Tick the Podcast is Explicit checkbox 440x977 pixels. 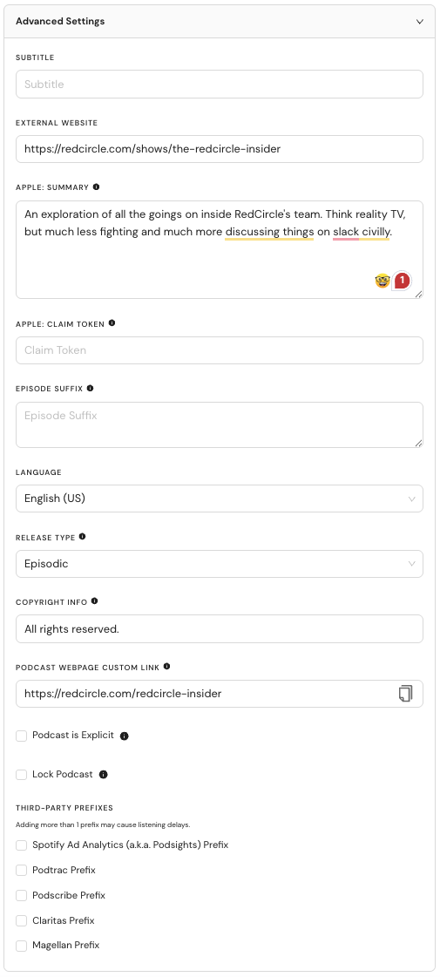pyautogui.click(x=21, y=736)
